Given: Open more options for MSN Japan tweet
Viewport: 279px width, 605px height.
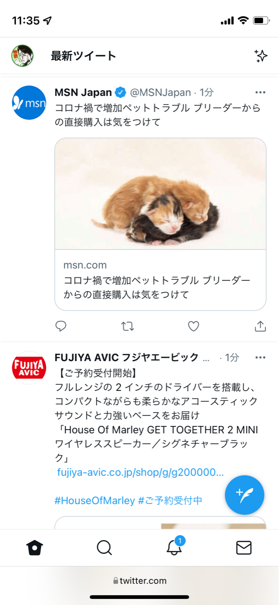Looking at the screenshot, I should [261, 92].
